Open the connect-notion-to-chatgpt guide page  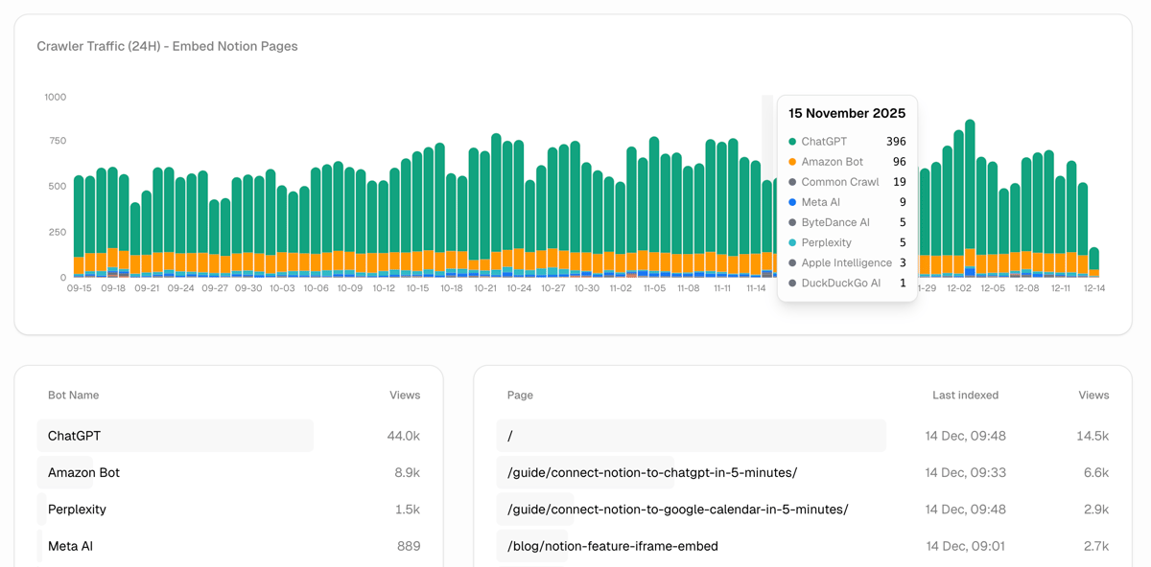pyautogui.click(x=652, y=472)
